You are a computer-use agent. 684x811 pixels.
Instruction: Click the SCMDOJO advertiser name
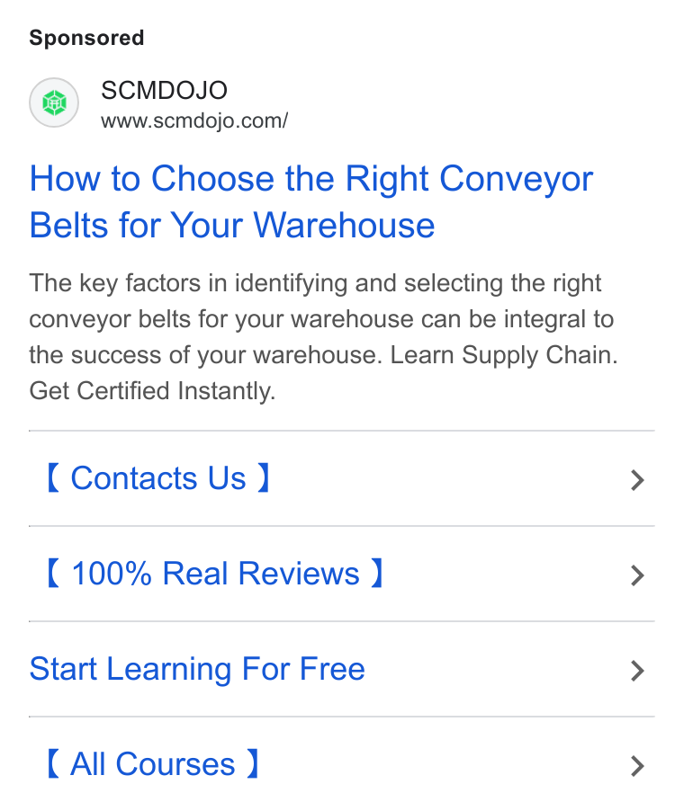click(x=164, y=91)
